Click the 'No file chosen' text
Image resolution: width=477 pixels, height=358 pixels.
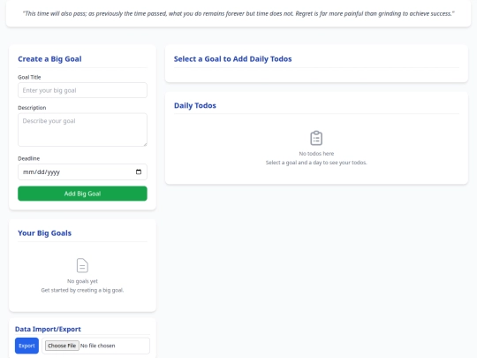tap(98, 346)
